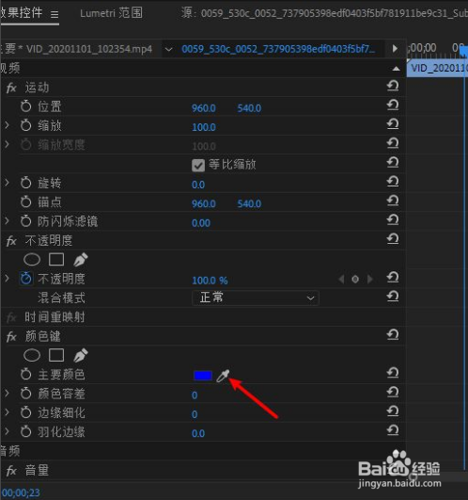
Task: Switch to the Lumetri 范围 tab
Action: (111, 13)
